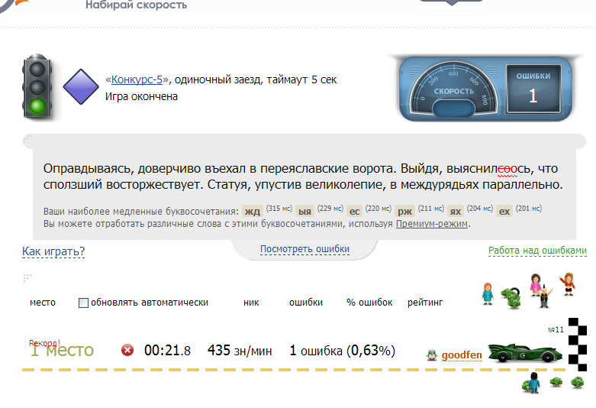Click the traffic light icon
The width and height of the screenshot is (596, 408).
click(x=37, y=88)
